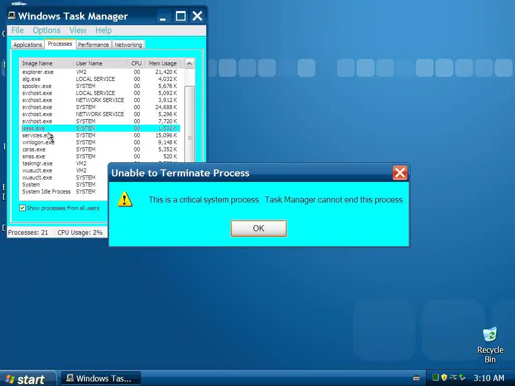Open the Windows Security Alerts shield tray icon
This screenshot has height=386, width=515.
click(444, 377)
